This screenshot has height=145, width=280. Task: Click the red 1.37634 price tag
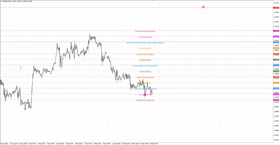coord(276,8)
